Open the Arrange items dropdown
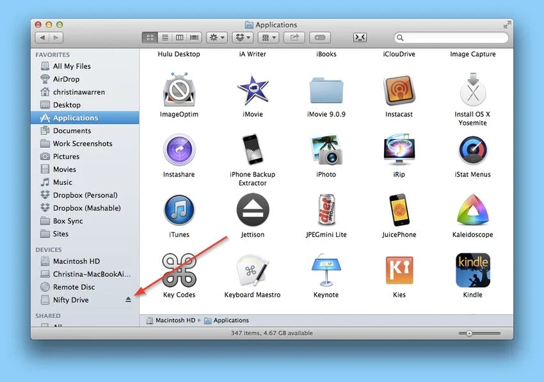 (x=269, y=38)
